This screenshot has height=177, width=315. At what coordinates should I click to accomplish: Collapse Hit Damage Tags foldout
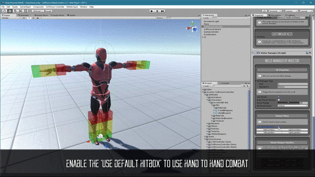pos(256,81)
